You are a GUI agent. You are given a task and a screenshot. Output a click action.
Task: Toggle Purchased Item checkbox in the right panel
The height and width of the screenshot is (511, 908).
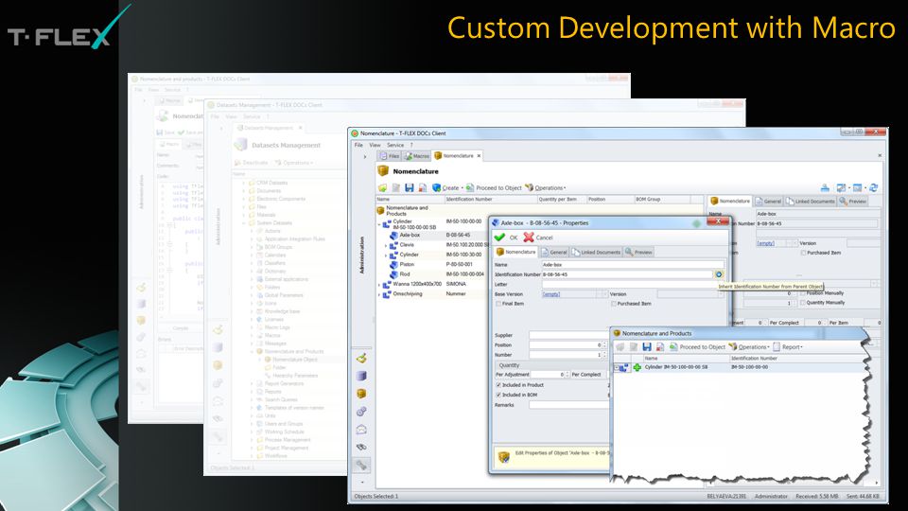803,253
